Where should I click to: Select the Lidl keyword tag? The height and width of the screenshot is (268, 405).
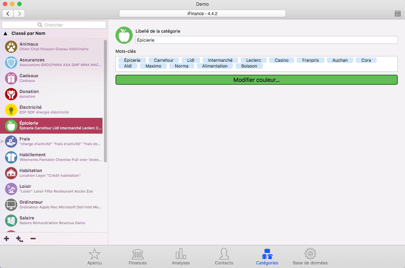point(191,60)
